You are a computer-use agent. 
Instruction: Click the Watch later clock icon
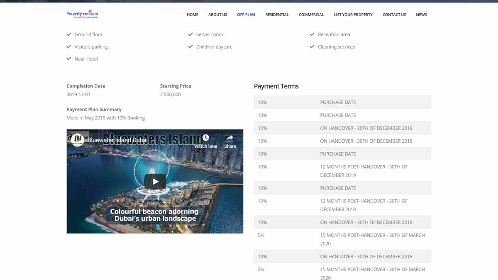tap(206, 138)
